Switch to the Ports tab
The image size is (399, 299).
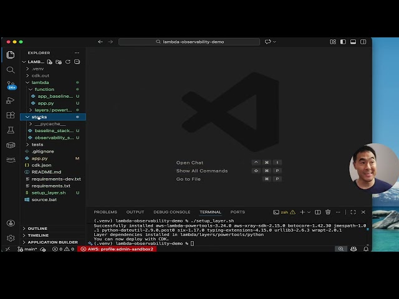[238, 212]
